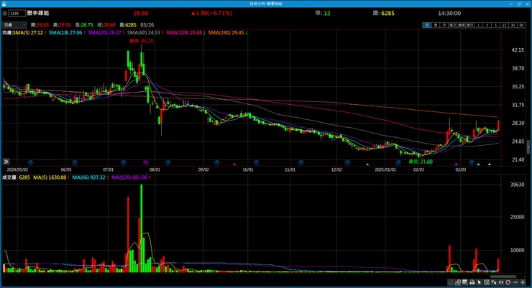Click the refresh circle icon
This screenshot has height=288, width=532.
pos(508,282)
